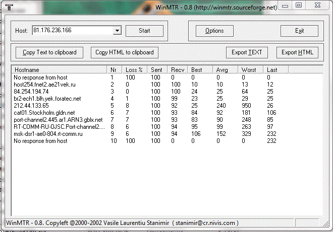Click the Recv column header
Screen dimensions: 333x232
tap(178, 70)
